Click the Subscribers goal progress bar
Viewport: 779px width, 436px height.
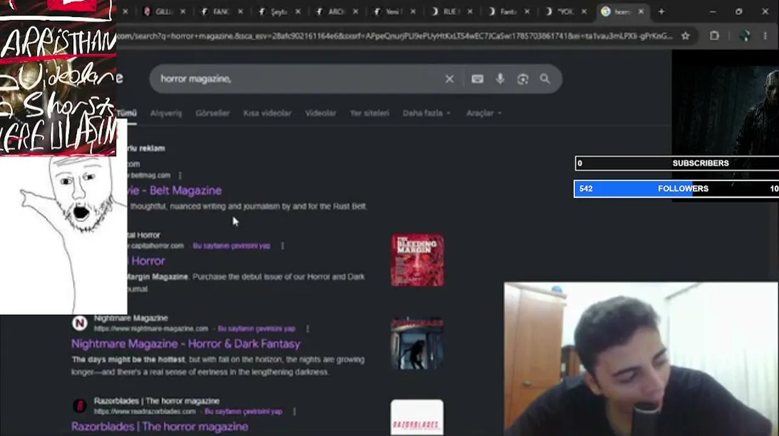676,163
